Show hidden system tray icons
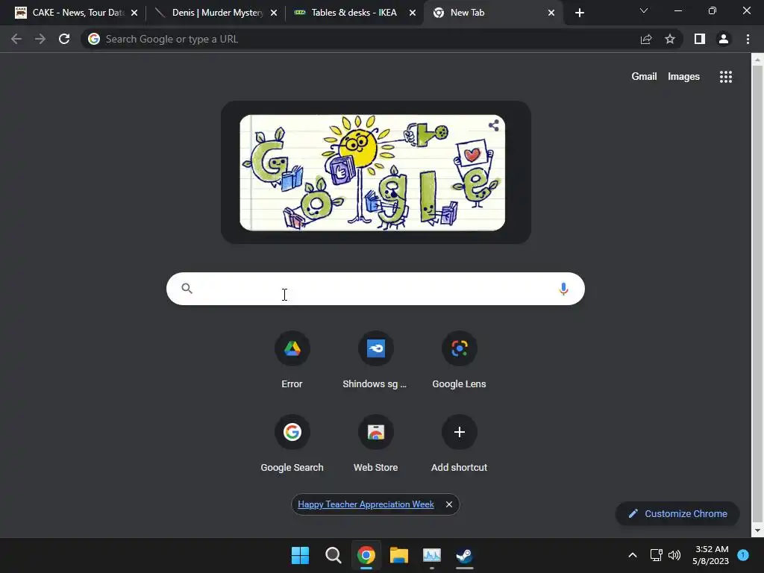Image resolution: width=764 pixels, height=573 pixels. (x=633, y=555)
